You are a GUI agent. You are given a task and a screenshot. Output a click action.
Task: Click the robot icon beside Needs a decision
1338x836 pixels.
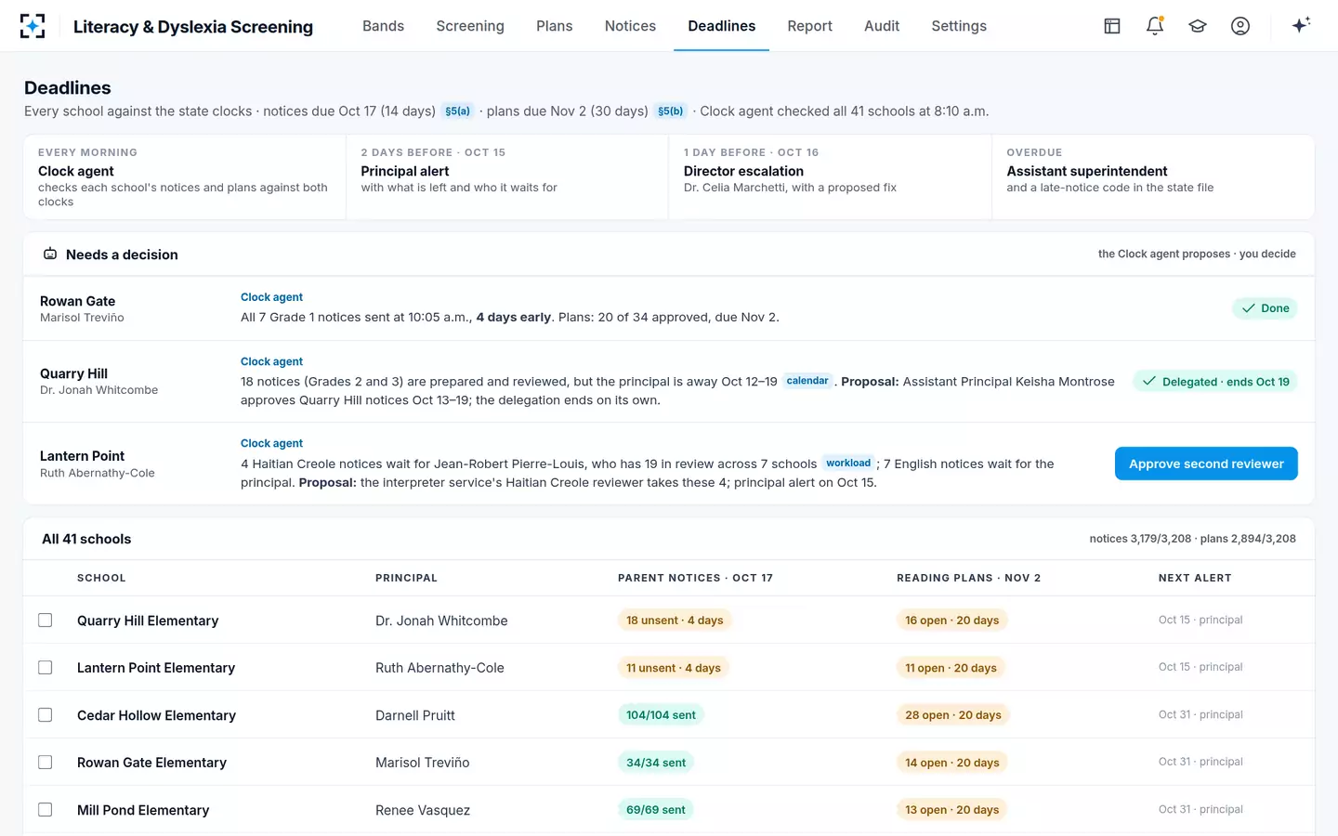[x=50, y=254]
